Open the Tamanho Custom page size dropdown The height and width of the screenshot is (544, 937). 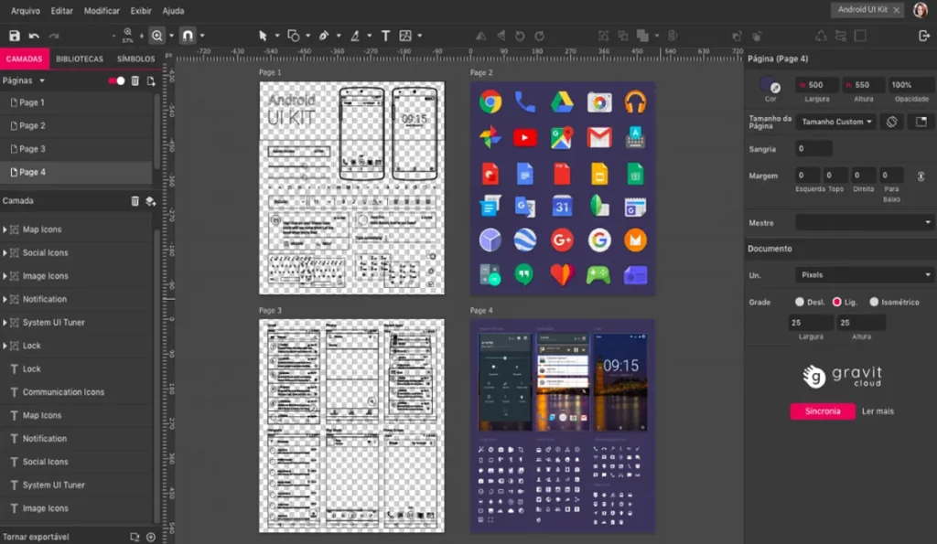tap(836, 122)
